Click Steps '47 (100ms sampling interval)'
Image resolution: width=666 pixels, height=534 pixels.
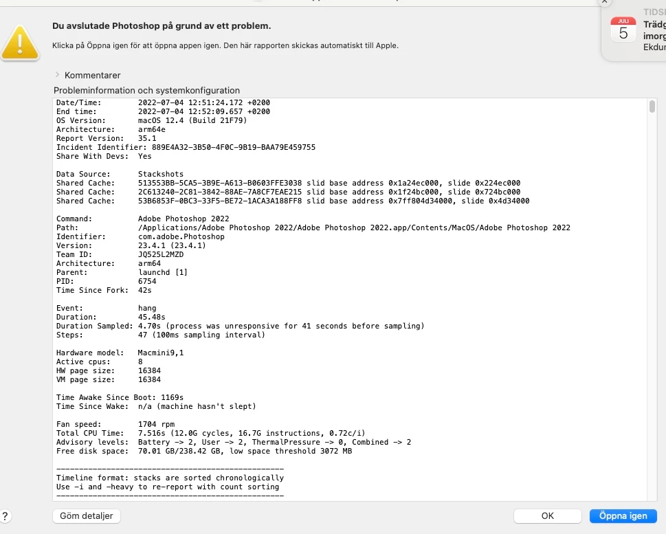(x=202, y=334)
